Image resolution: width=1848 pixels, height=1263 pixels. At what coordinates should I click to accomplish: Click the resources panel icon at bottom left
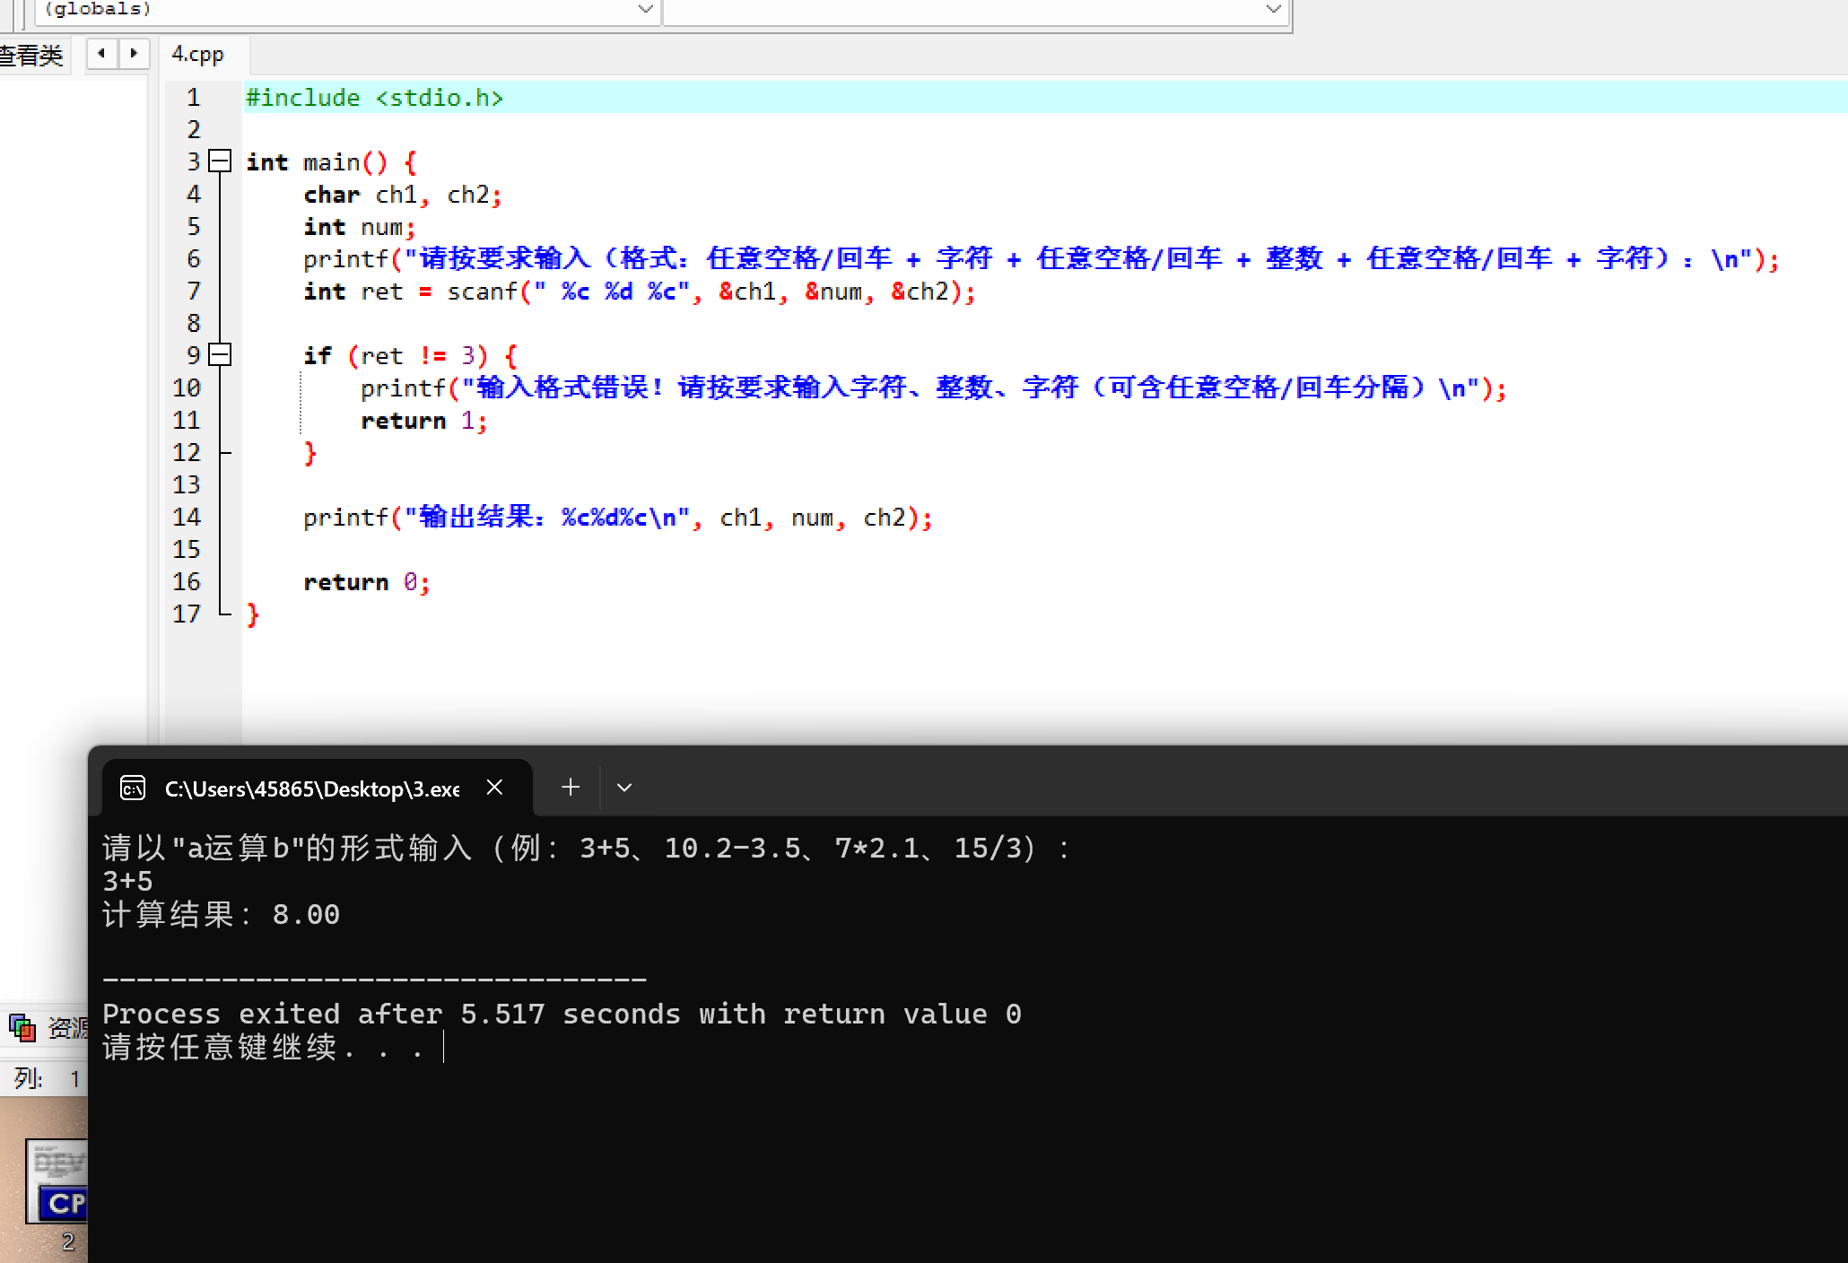[22, 1027]
